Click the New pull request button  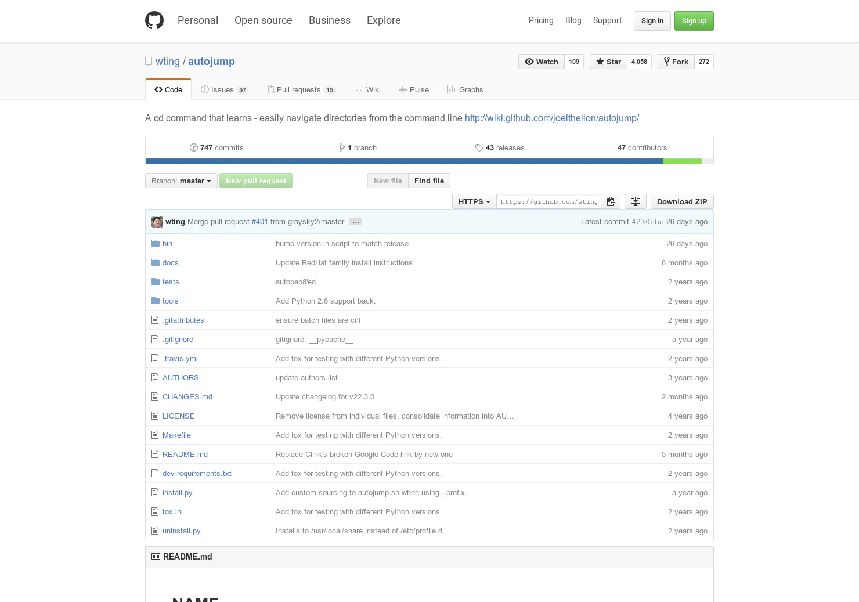click(x=256, y=181)
